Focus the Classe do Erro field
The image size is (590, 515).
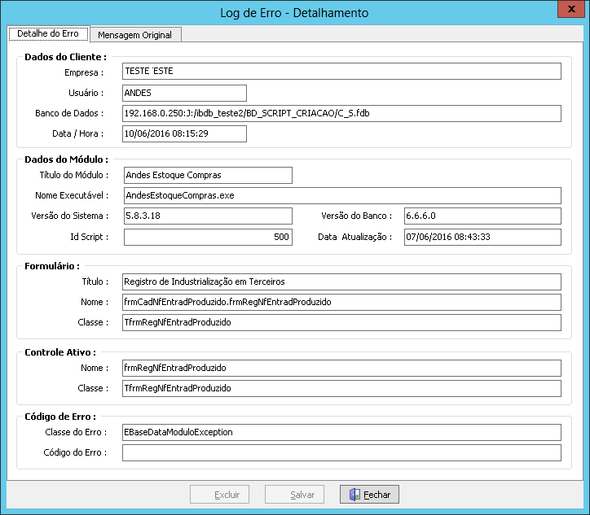(x=341, y=432)
